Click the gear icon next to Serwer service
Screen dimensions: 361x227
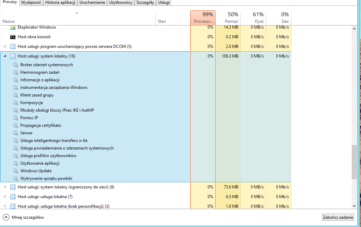(x=16, y=133)
